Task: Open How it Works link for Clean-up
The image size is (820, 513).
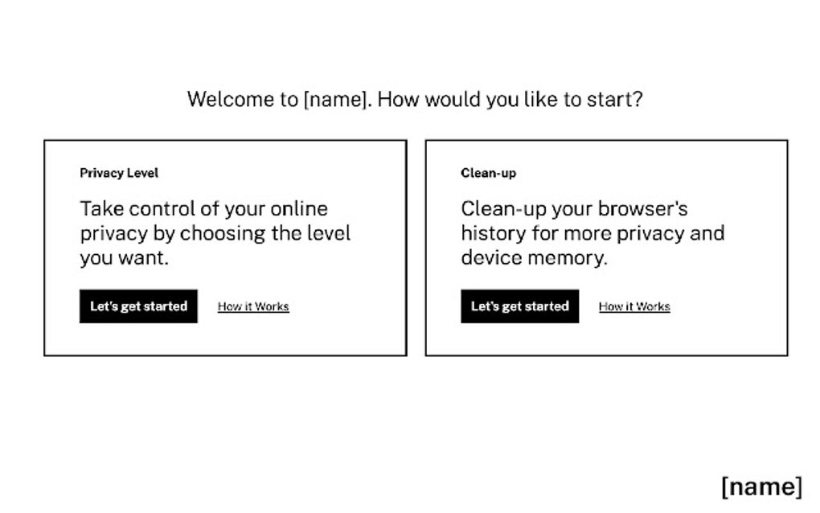Action: tap(634, 306)
